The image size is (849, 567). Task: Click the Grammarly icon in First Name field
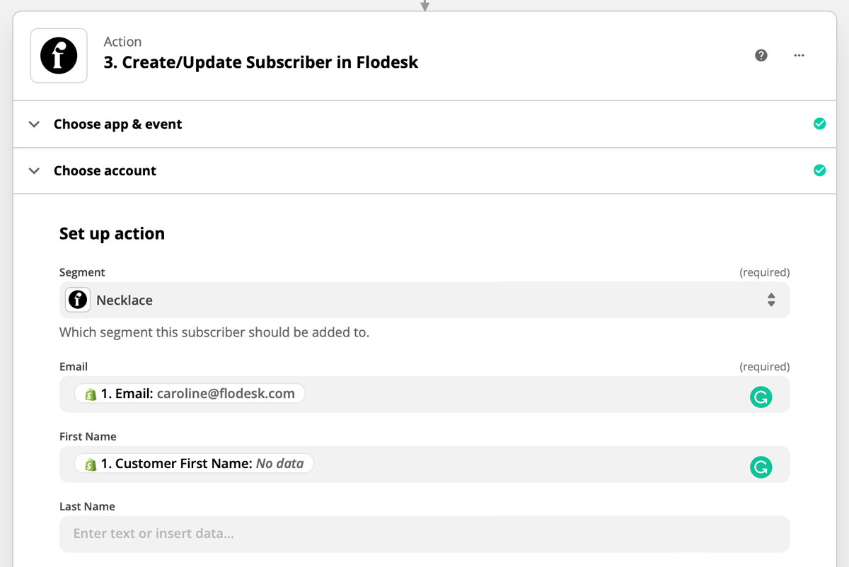[761, 467]
